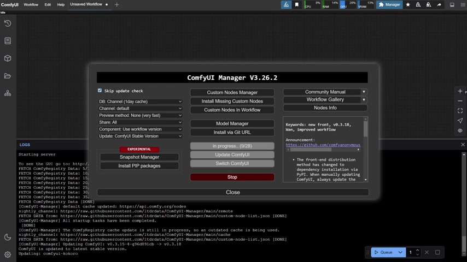Click announcement panel vertical scrollbar
The height and width of the screenshot is (262, 467).
(x=365, y=129)
